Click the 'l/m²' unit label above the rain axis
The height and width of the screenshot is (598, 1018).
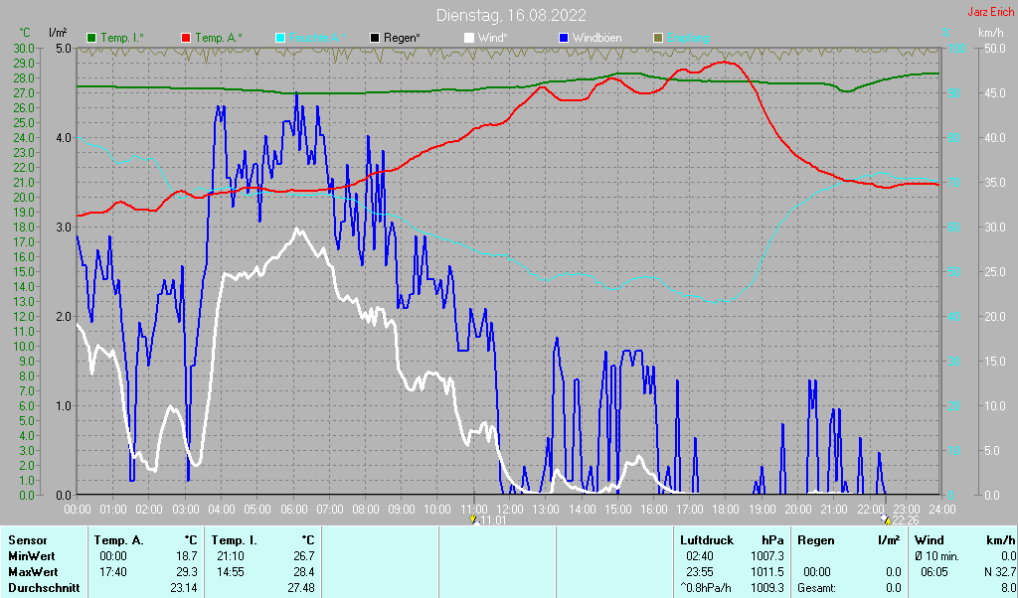point(58,33)
